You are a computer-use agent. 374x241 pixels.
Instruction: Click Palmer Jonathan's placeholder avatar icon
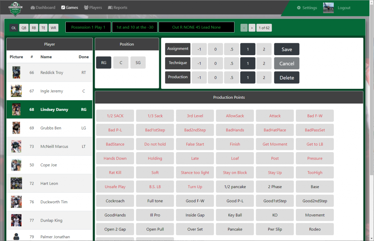point(16,237)
